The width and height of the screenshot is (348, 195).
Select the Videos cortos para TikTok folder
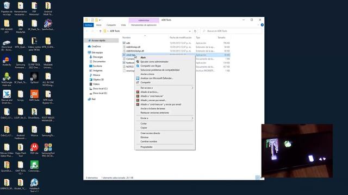click(34, 44)
